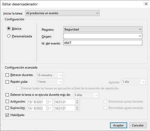This screenshot has width=150, height=131.
Task: Toggle Detener la tarea si se ejecuta checkbox
Action: point(7,95)
